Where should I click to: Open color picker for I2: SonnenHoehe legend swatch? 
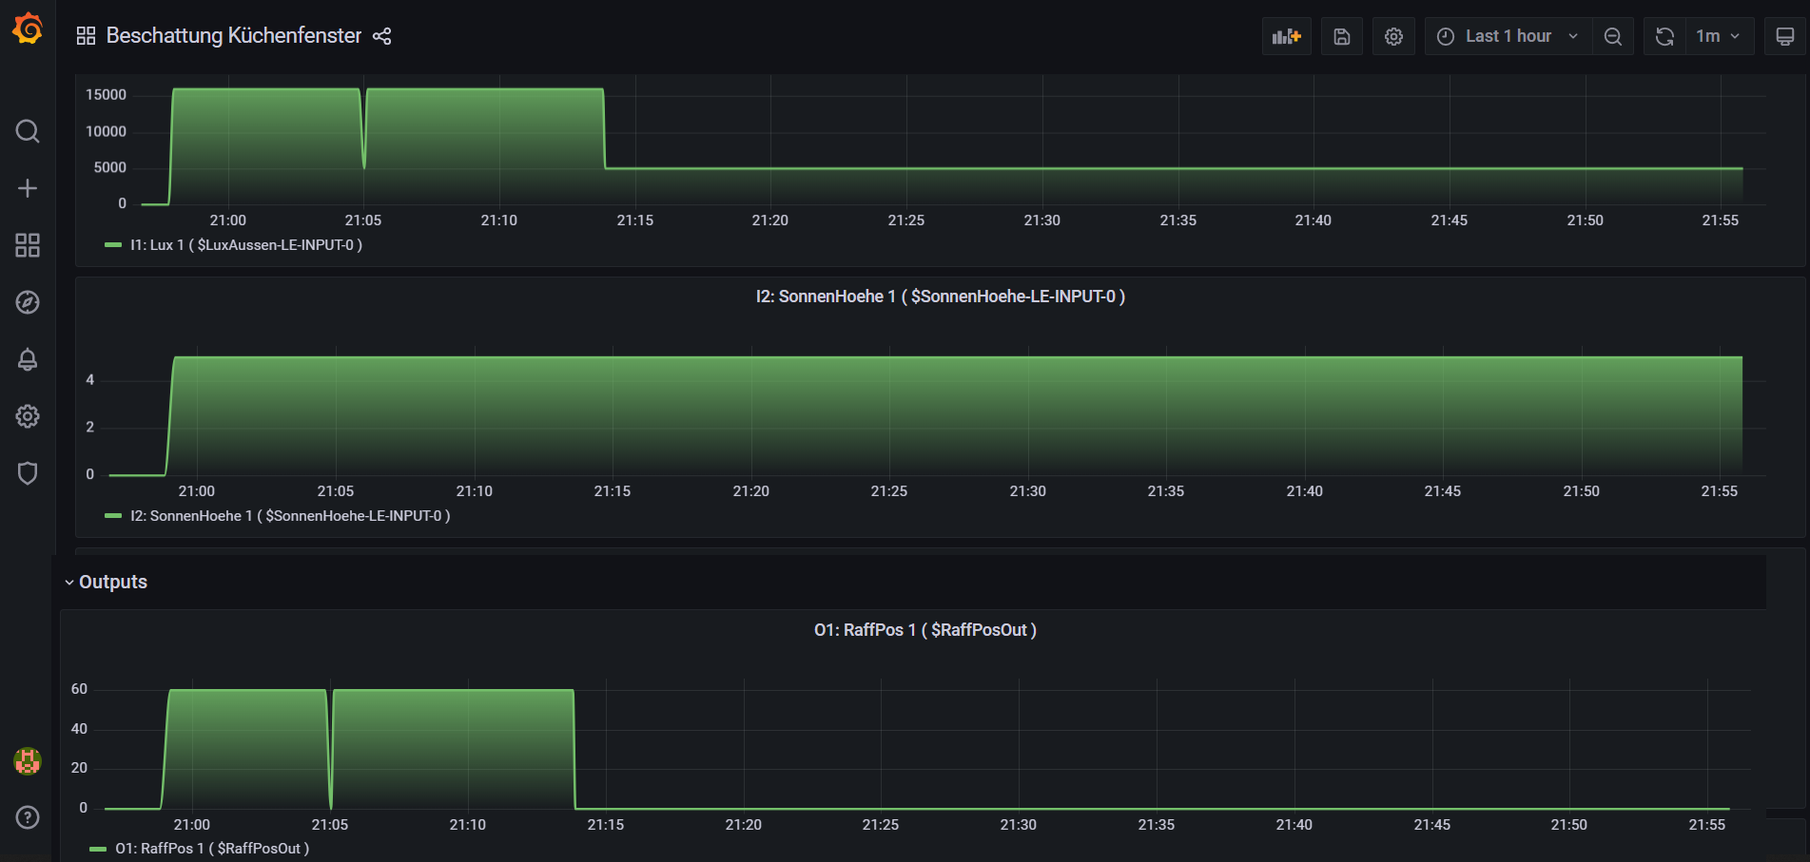click(113, 516)
